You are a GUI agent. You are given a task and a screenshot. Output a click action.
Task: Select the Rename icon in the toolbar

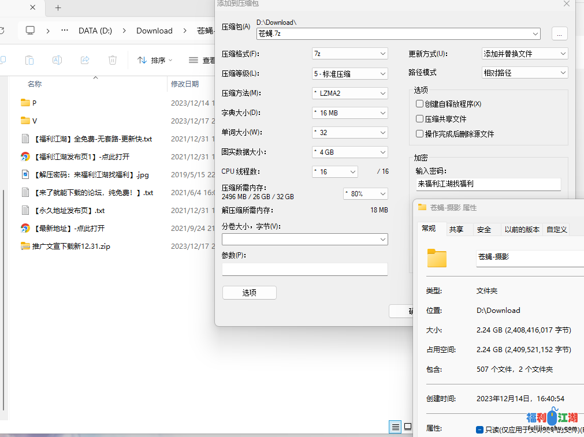pyautogui.click(x=57, y=60)
